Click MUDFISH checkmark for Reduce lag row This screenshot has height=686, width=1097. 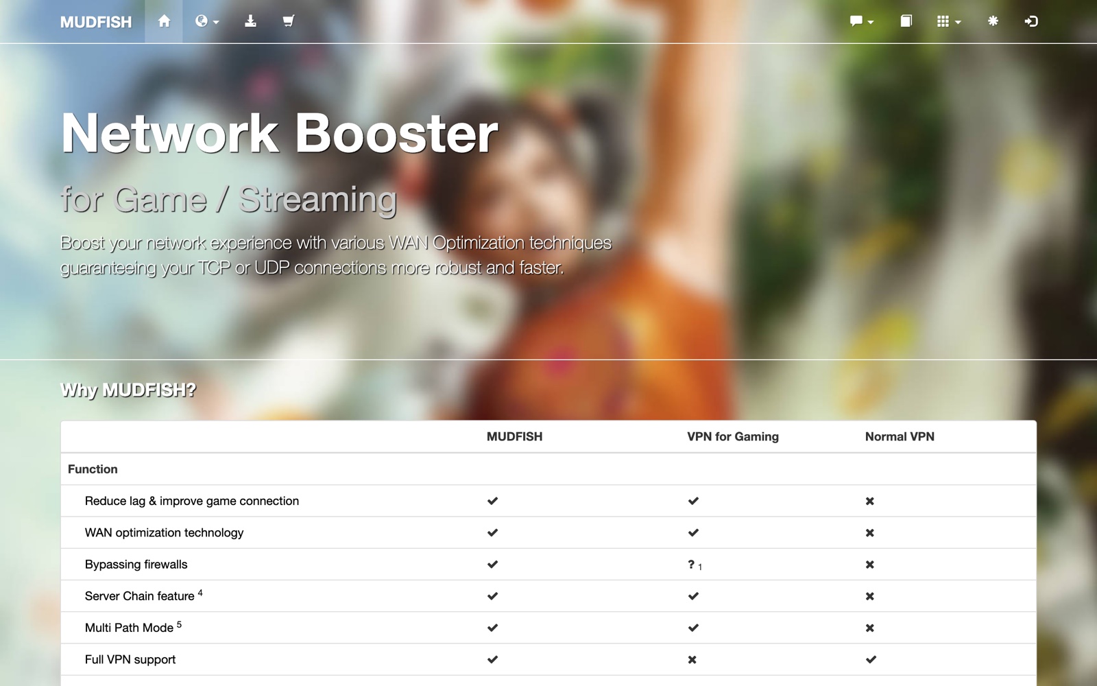click(x=492, y=501)
